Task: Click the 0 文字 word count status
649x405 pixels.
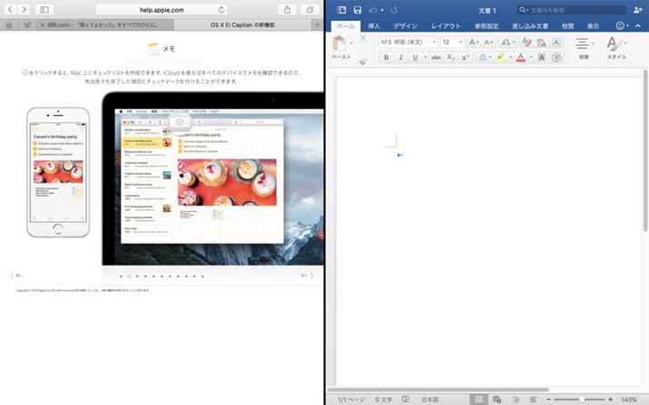Action: point(384,400)
